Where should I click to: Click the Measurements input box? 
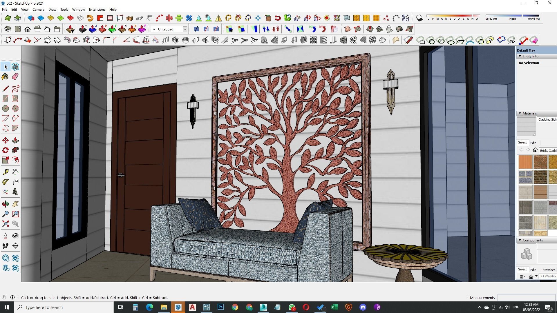tap(526, 298)
